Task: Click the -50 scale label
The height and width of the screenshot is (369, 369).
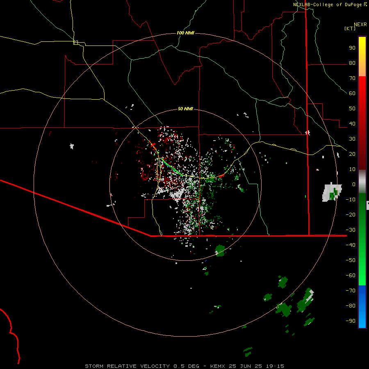Action: 351,260
